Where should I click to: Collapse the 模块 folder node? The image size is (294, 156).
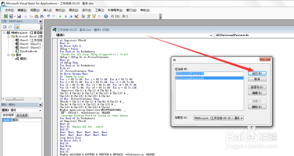[9, 55]
